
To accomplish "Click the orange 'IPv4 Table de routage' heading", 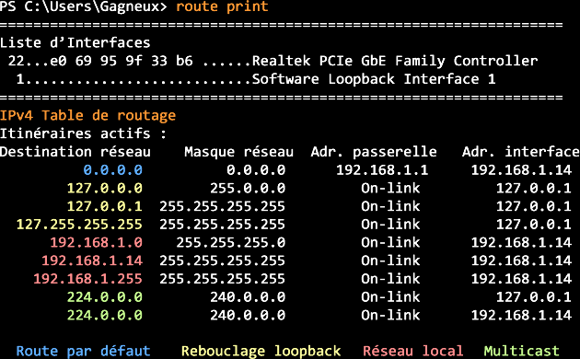I will (x=87, y=115).
